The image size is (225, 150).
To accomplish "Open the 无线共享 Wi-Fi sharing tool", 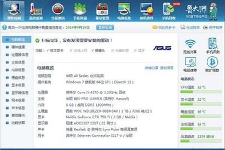I will (190, 46).
